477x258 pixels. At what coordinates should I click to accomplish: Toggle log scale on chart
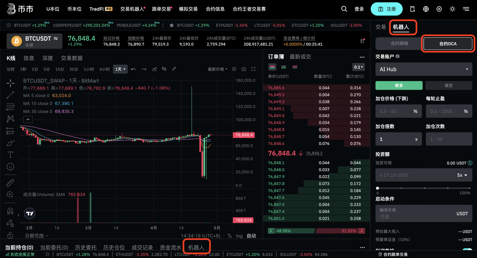coord(239,236)
